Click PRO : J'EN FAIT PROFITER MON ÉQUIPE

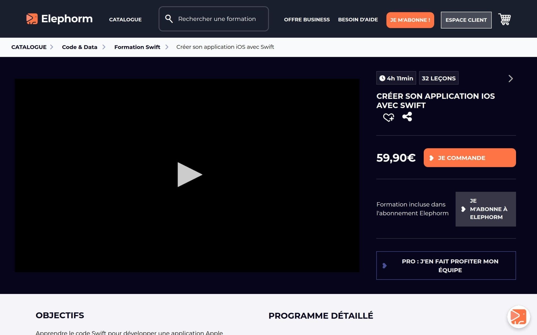tap(446, 266)
